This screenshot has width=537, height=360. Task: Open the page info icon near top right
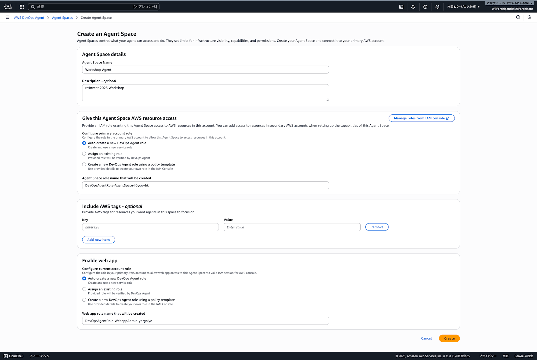[518, 17]
